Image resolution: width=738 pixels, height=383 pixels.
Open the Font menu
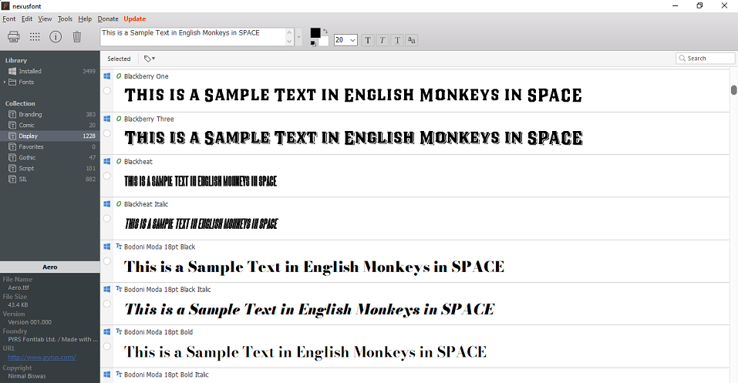[x=9, y=18]
